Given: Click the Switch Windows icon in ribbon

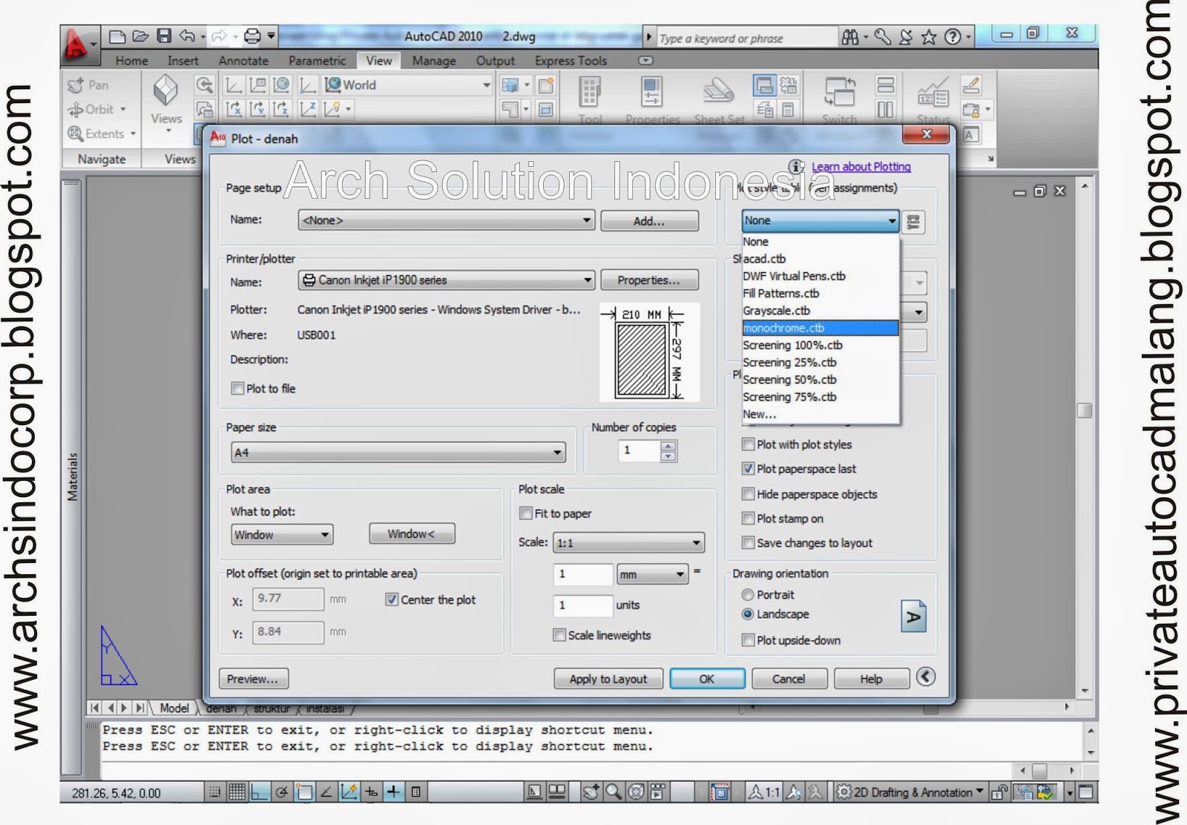Looking at the screenshot, I should click(x=839, y=92).
